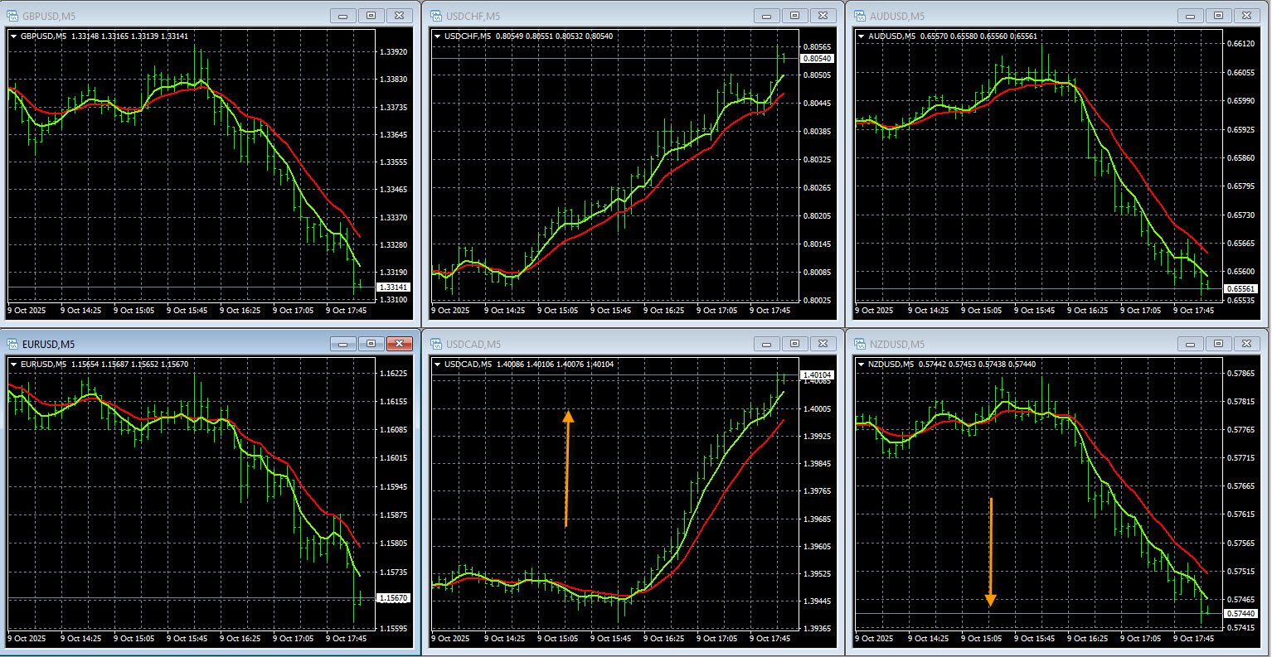1272x657 pixels.
Task: Click the USDCHF chart window icon
Action: click(435, 16)
